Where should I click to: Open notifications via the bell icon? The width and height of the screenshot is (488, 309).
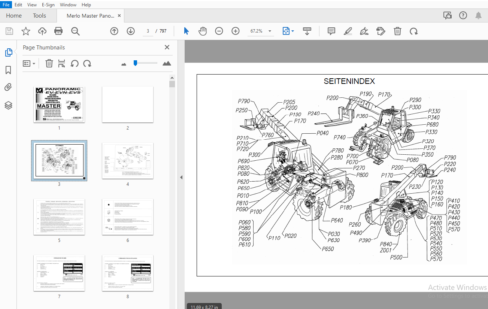(x=478, y=15)
